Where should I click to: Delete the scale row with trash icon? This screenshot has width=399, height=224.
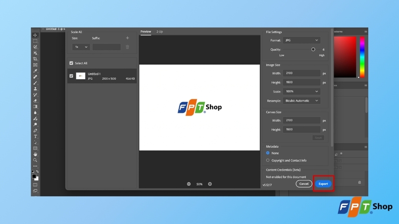pos(128,47)
